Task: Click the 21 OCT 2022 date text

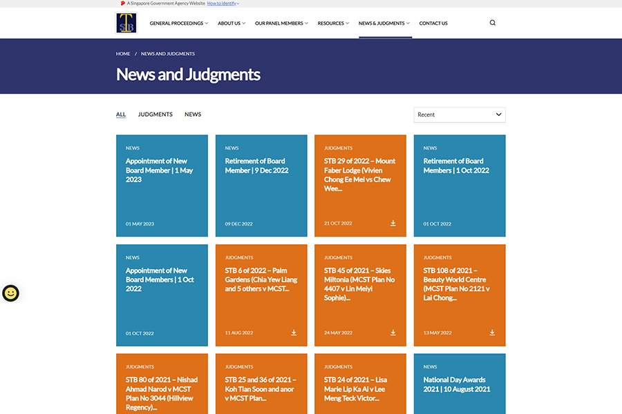Action: [x=338, y=224]
